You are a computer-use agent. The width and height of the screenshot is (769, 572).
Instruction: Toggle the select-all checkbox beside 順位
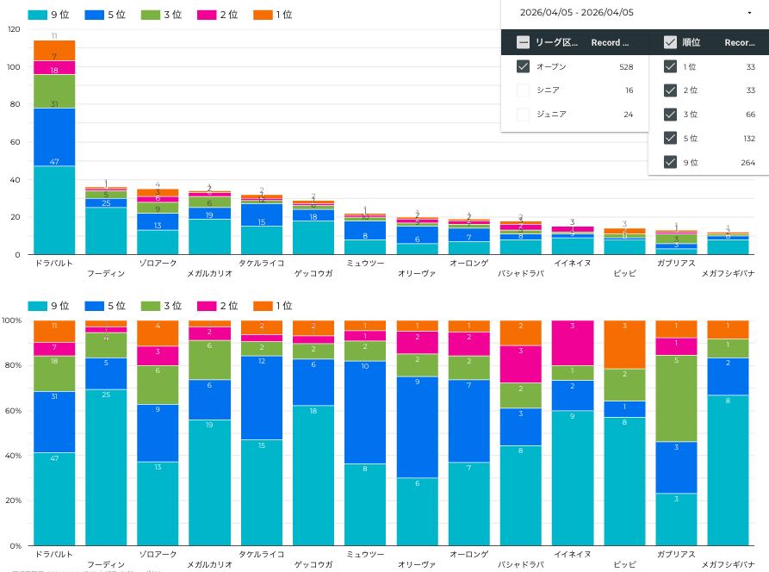click(x=670, y=42)
